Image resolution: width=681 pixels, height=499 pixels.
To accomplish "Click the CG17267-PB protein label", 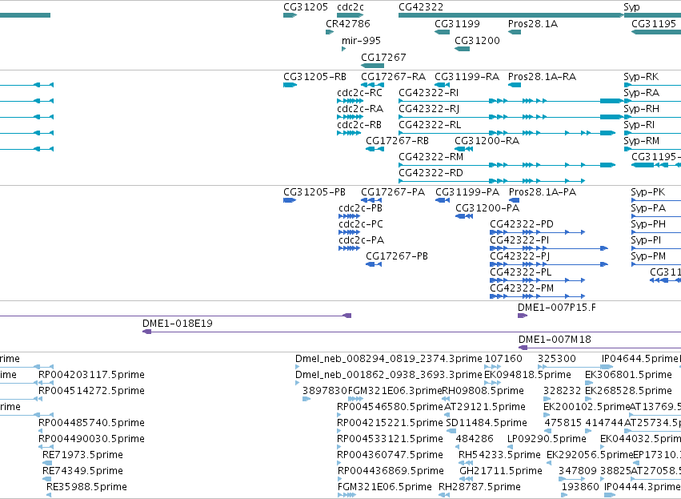I will coord(397,256).
